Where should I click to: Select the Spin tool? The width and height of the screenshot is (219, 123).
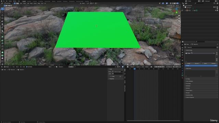2,55
